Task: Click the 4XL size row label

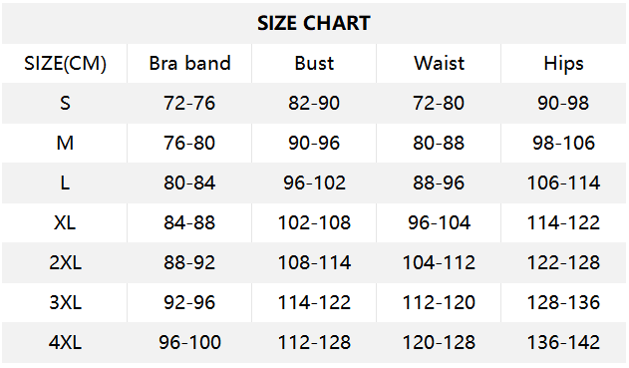Action: 65,342
